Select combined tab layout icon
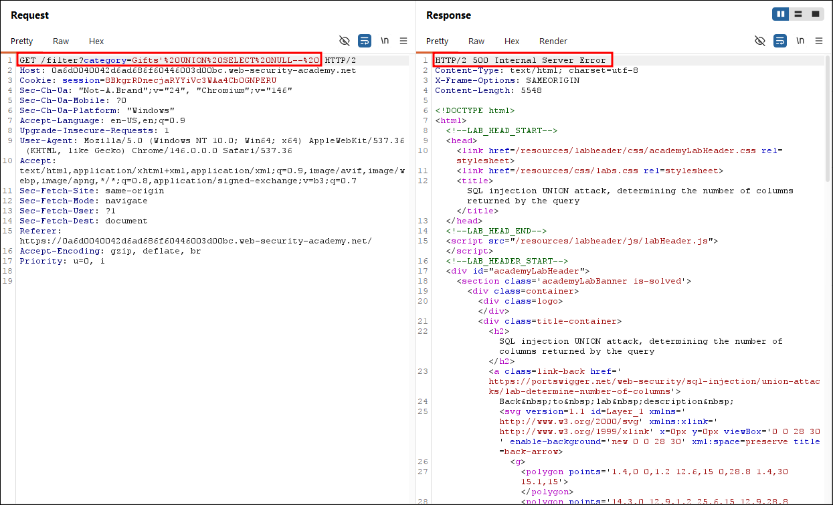 pos(816,14)
